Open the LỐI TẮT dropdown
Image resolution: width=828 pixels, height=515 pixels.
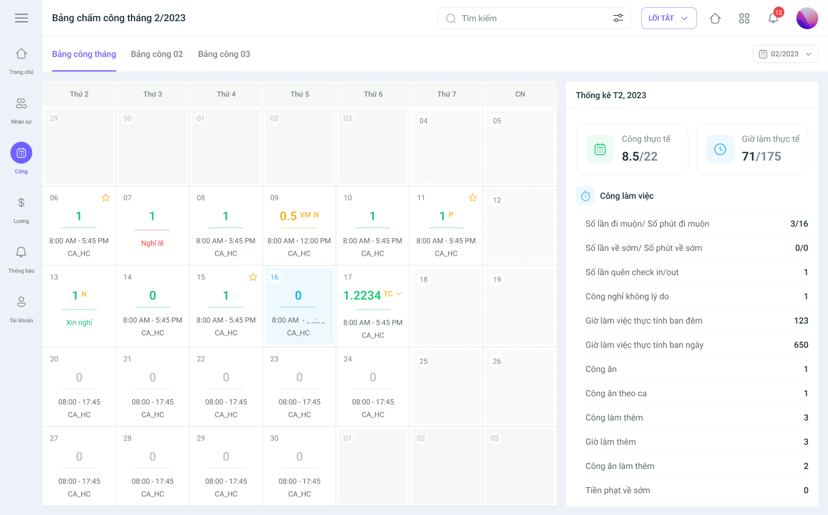point(669,18)
